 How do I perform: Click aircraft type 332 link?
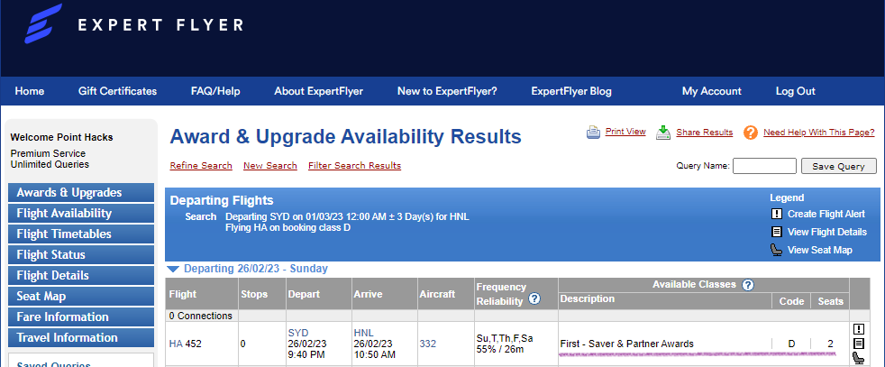(428, 344)
